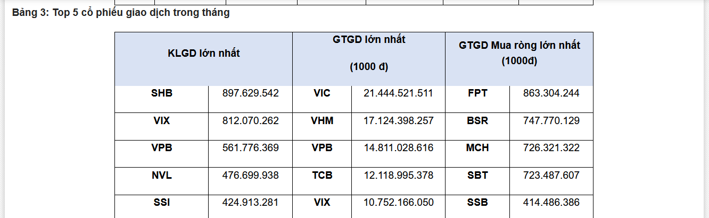Select SSB net buy value 414.486.386
The height and width of the screenshot is (218, 709).
tap(551, 202)
